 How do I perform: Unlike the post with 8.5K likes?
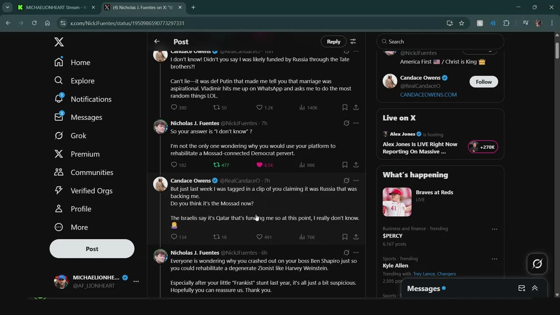pos(265,165)
